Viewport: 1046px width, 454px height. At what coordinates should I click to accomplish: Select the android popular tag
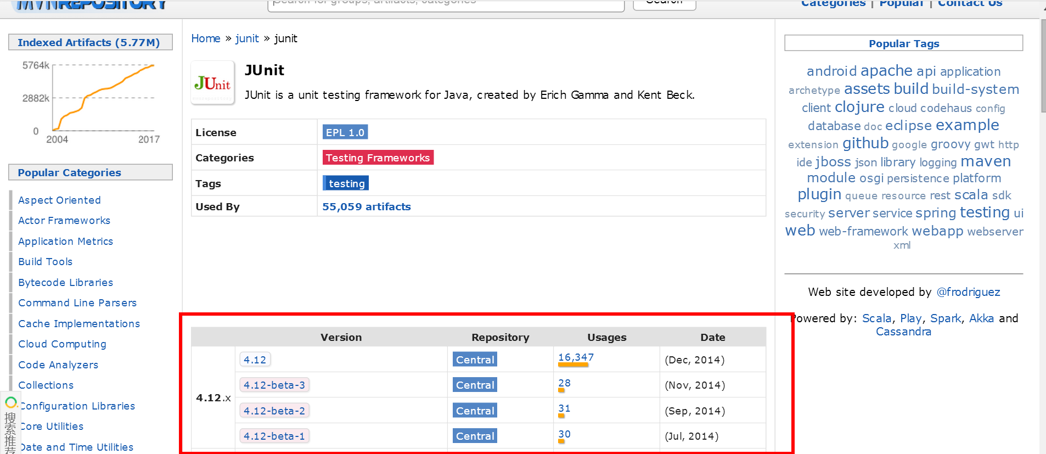(x=831, y=71)
